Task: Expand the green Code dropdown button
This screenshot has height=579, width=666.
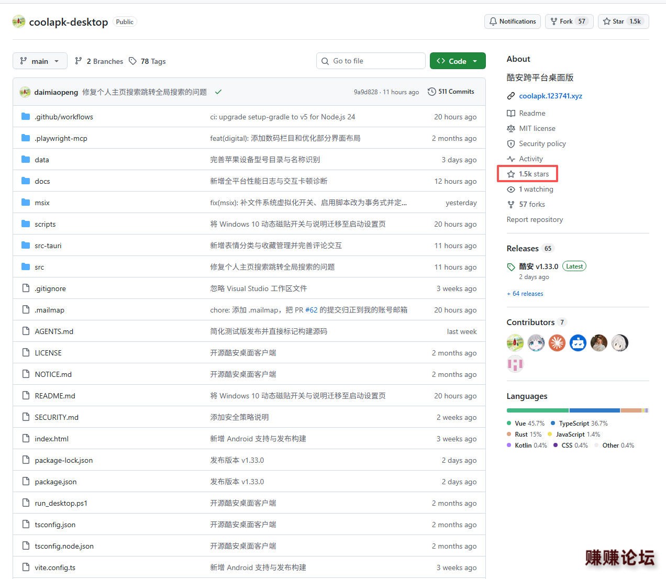Action: (458, 61)
